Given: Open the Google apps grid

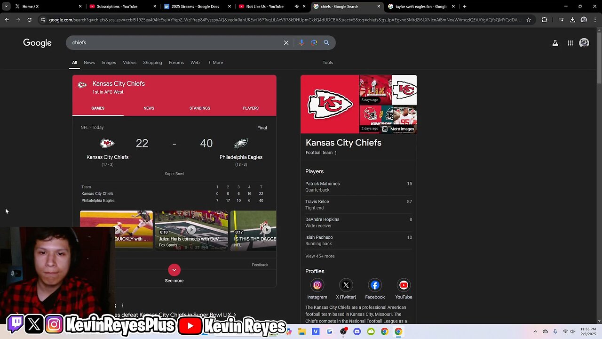Looking at the screenshot, I should pos(570,43).
